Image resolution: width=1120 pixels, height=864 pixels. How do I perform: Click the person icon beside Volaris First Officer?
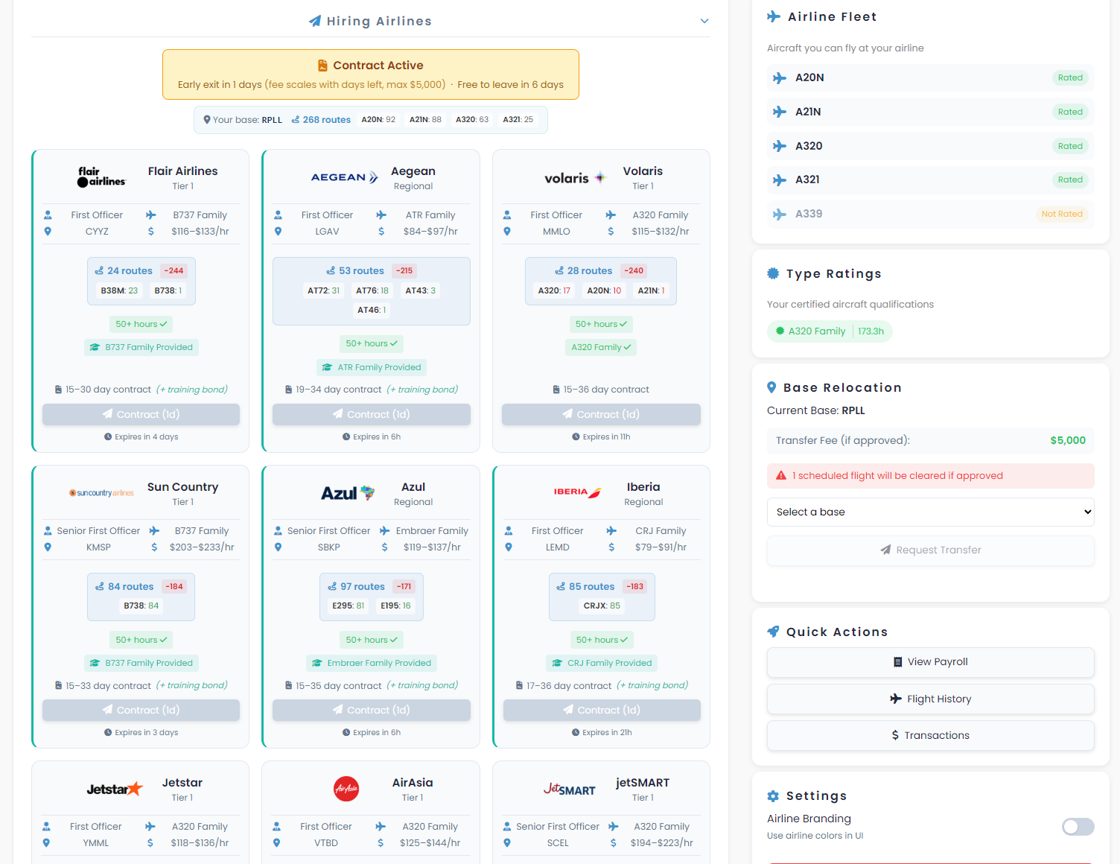coord(507,215)
